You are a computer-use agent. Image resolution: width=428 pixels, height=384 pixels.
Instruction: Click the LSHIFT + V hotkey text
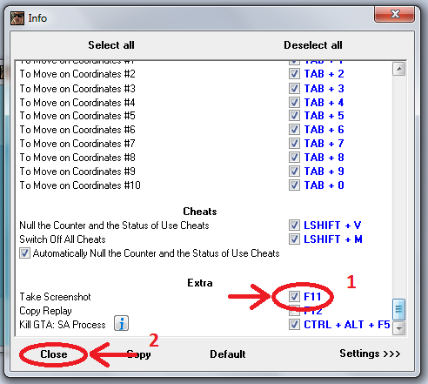coord(332,226)
